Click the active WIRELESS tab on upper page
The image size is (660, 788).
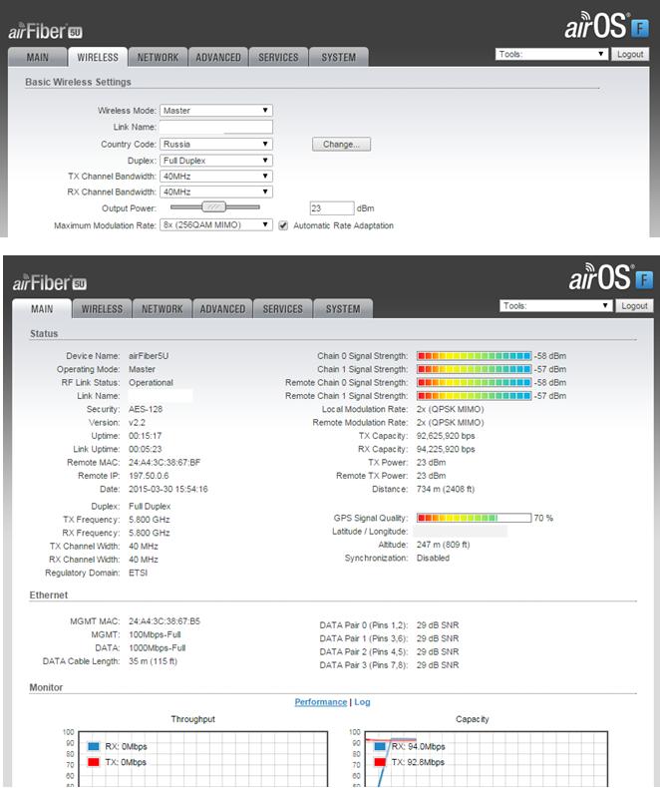click(98, 57)
